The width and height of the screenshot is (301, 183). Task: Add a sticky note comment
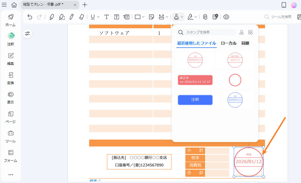[151, 17]
